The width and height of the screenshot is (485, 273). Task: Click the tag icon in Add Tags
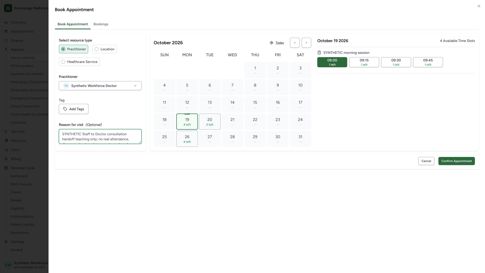click(x=65, y=109)
